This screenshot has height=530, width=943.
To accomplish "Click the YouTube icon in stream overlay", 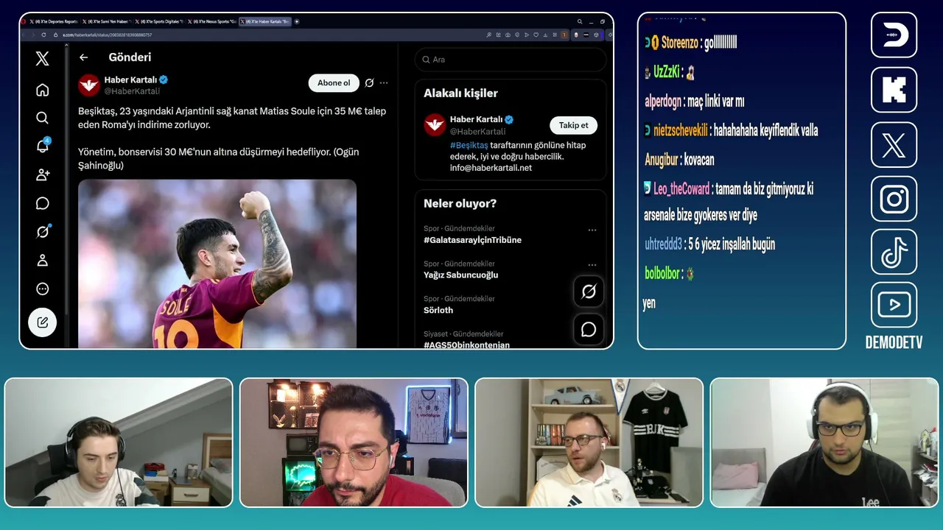I will click(x=894, y=305).
